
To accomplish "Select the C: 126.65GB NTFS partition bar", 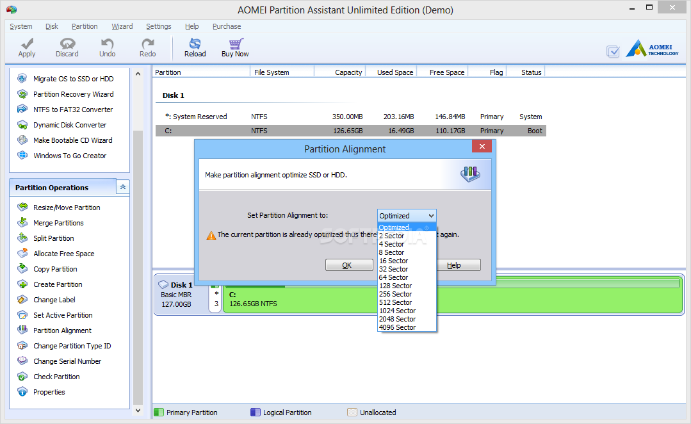I will pos(453,296).
